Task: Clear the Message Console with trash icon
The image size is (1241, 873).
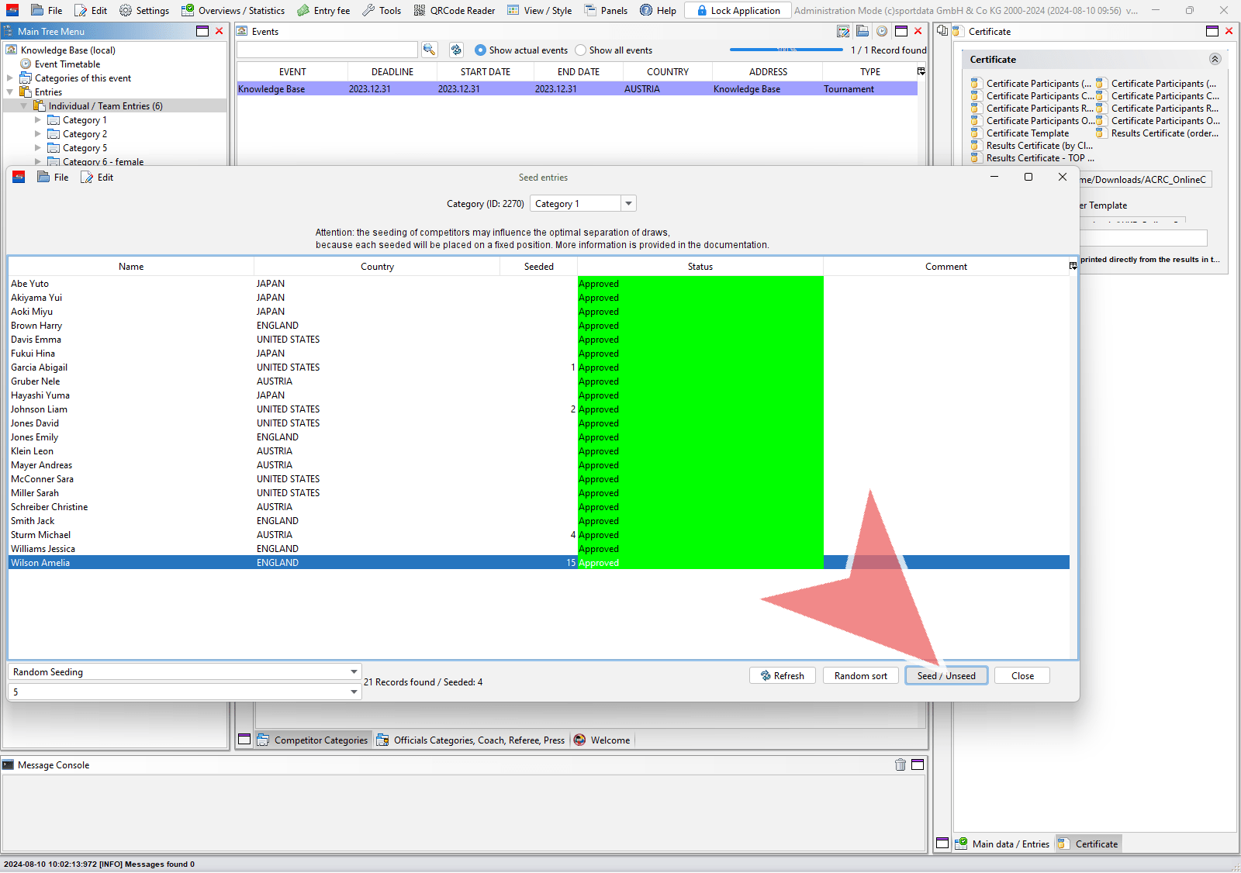Action: [900, 764]
